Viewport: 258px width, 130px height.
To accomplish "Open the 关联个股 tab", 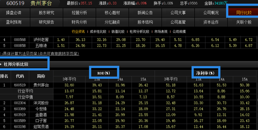I will click(244, 22).
